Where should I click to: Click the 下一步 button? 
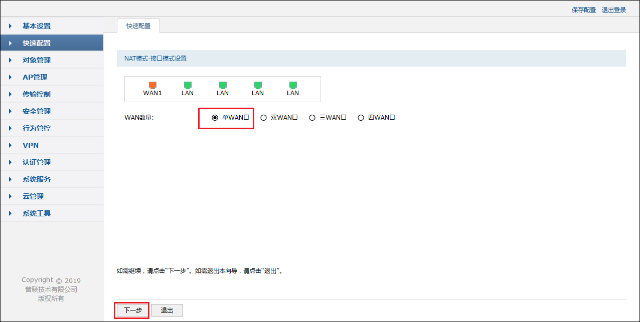coord(133,310)
